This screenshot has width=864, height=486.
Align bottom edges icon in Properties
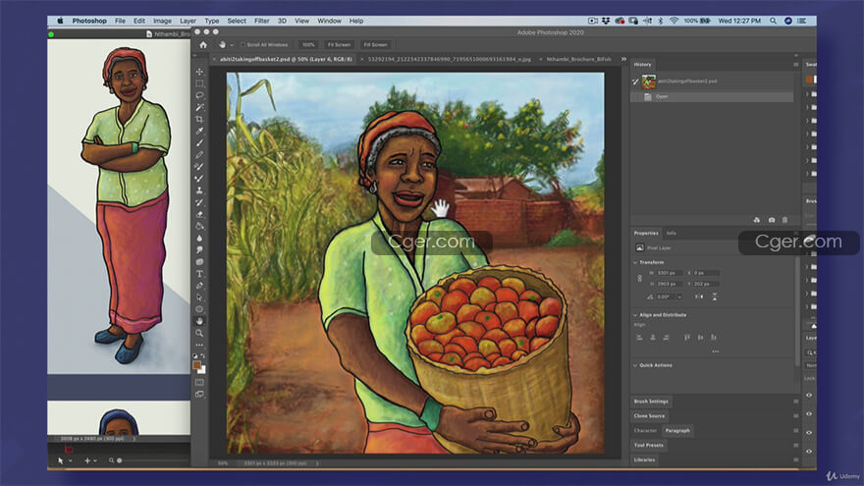[x=714, y=337]
